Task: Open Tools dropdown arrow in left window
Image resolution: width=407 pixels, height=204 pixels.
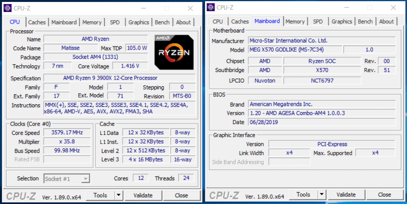Action: 119,195
